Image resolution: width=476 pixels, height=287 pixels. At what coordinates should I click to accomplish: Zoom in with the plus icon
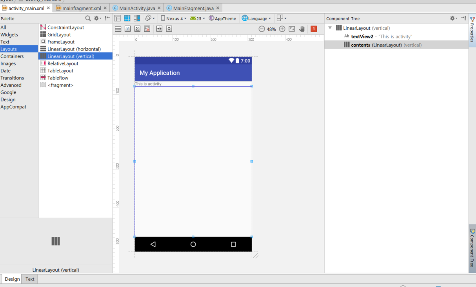(x=282, y=29)
